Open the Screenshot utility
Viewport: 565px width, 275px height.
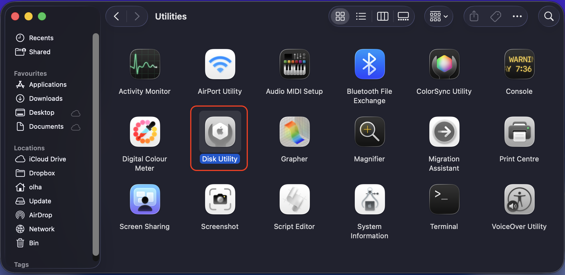click(220, 199)
